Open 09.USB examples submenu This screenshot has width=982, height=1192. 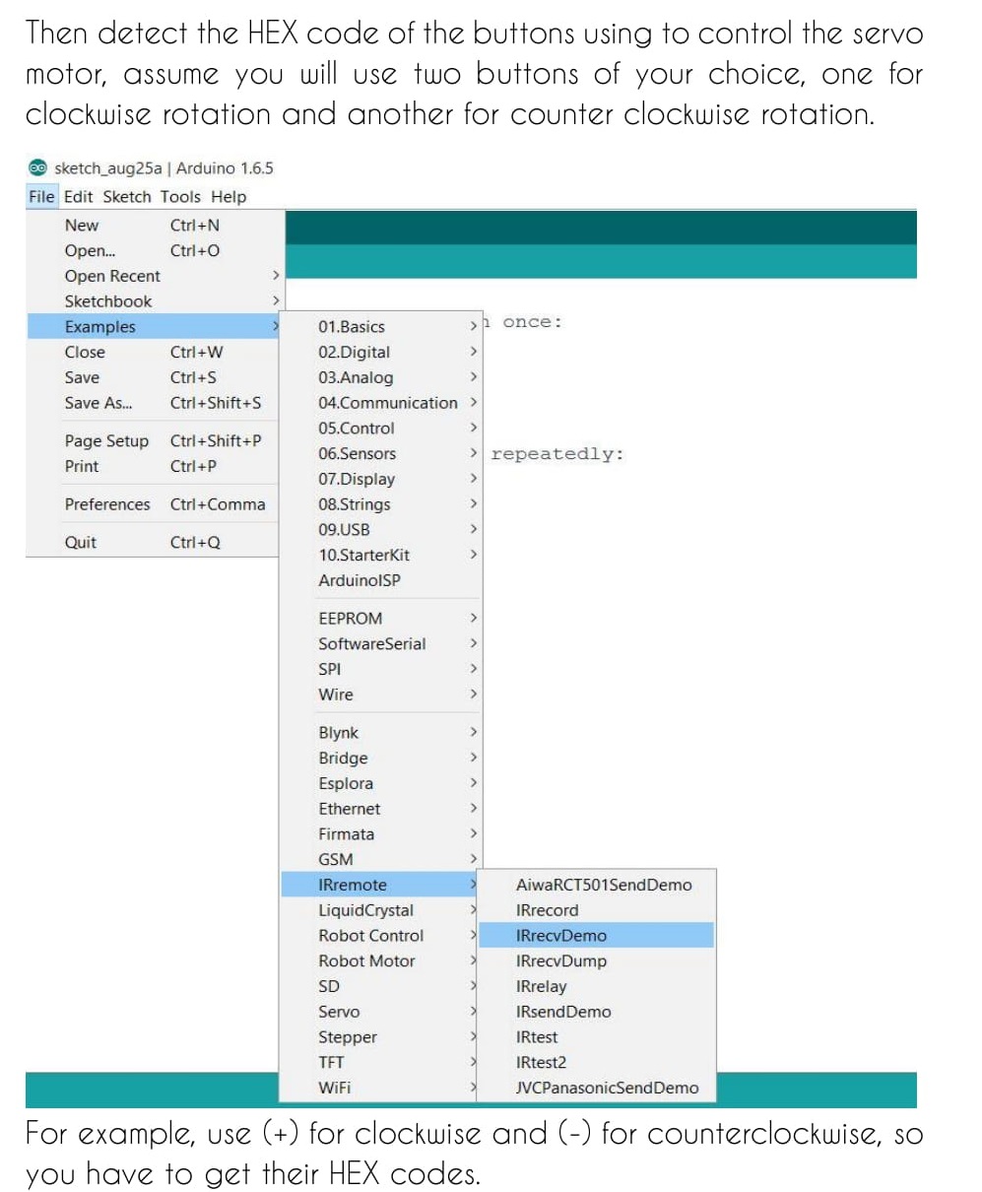[x=381, y=530]
